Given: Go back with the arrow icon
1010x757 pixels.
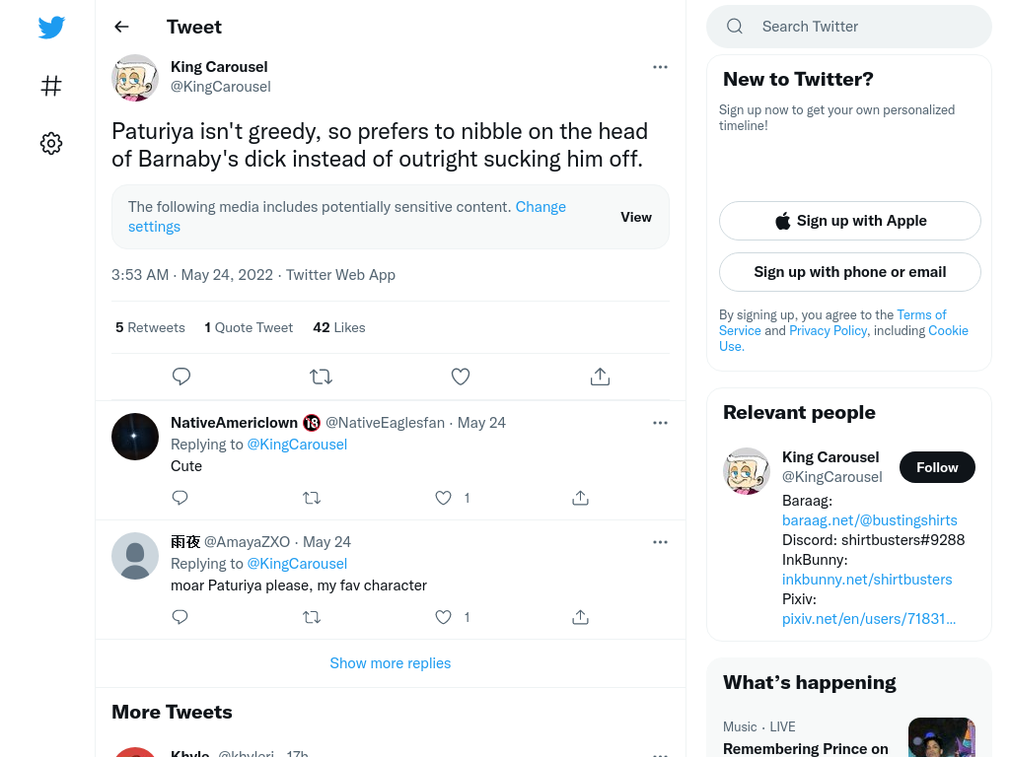Looking at the screenshot, I should (x=121, y=27).
